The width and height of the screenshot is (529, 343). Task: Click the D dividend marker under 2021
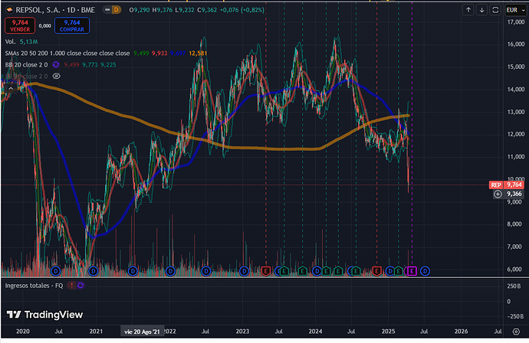(x=93, y=271)
